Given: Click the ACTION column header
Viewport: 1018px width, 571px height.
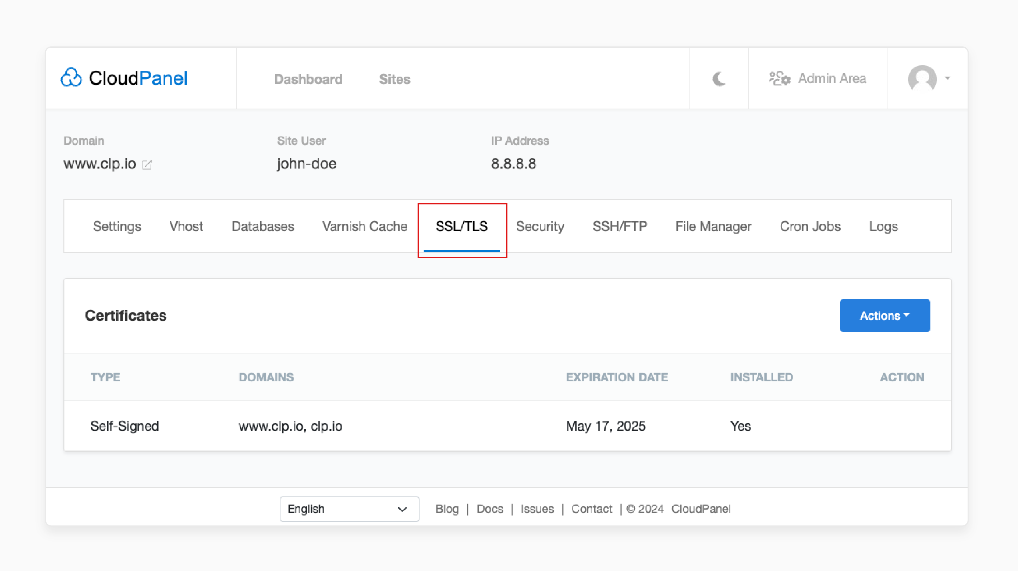Looking at the screenshot, I should pyautogui.click(x=902, y=377).
